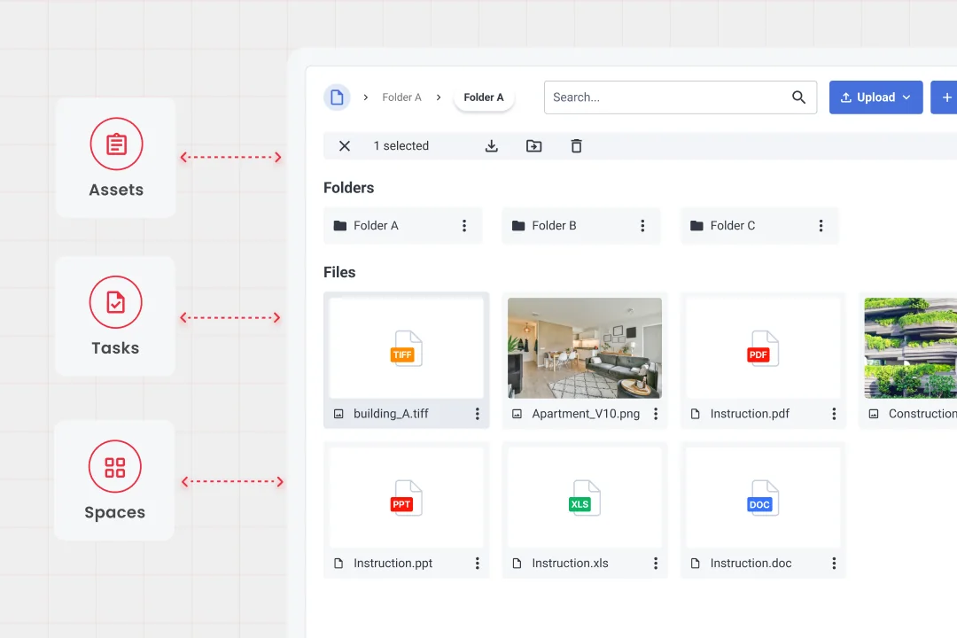957x638 pixels.
Task: Open the Instruction.xls options menu
Action: click(x=656, y=564)
